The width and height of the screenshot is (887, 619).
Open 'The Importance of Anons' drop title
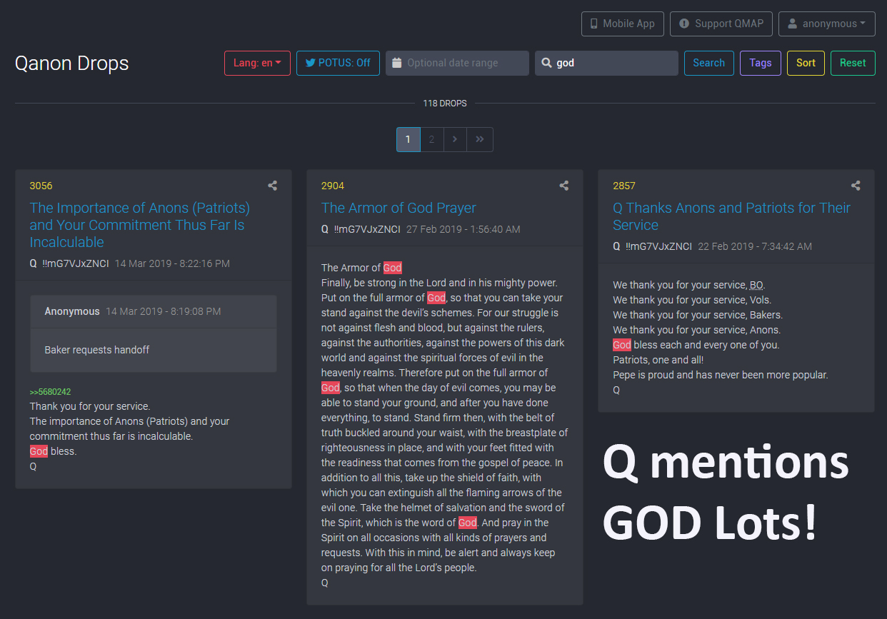(x=140, y=225)
